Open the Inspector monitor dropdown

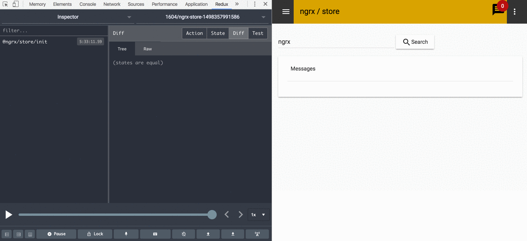point(68,17)
